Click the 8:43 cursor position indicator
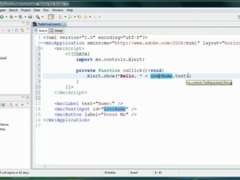This screenshot has width=240, height=180. point(158,173)
